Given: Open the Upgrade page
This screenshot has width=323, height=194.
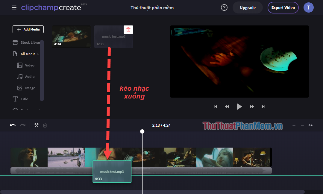Looking at the screenshot, I should pyautogui.click(x=247, y=7).
